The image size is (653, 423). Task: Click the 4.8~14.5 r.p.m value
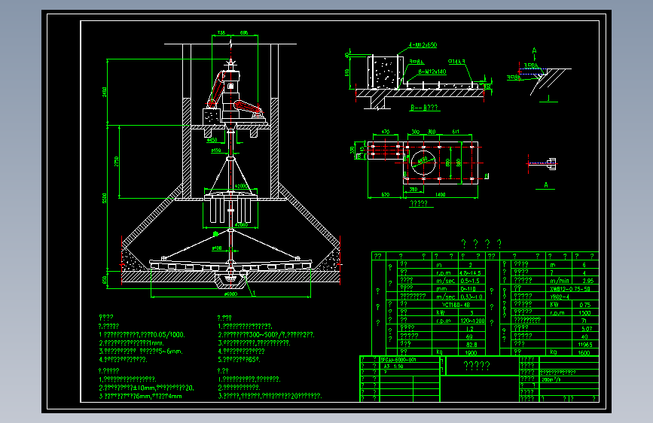(x=470, y=273)
